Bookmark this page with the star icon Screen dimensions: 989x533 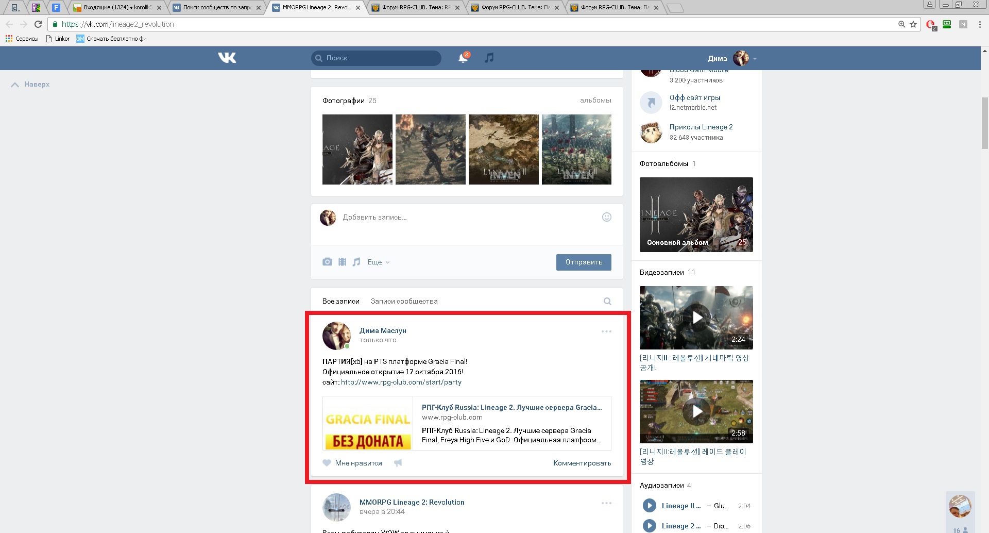click(x=913, y=24)
